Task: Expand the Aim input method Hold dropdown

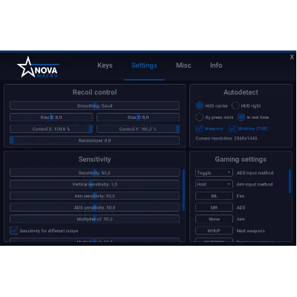Action: pos(214,184)
